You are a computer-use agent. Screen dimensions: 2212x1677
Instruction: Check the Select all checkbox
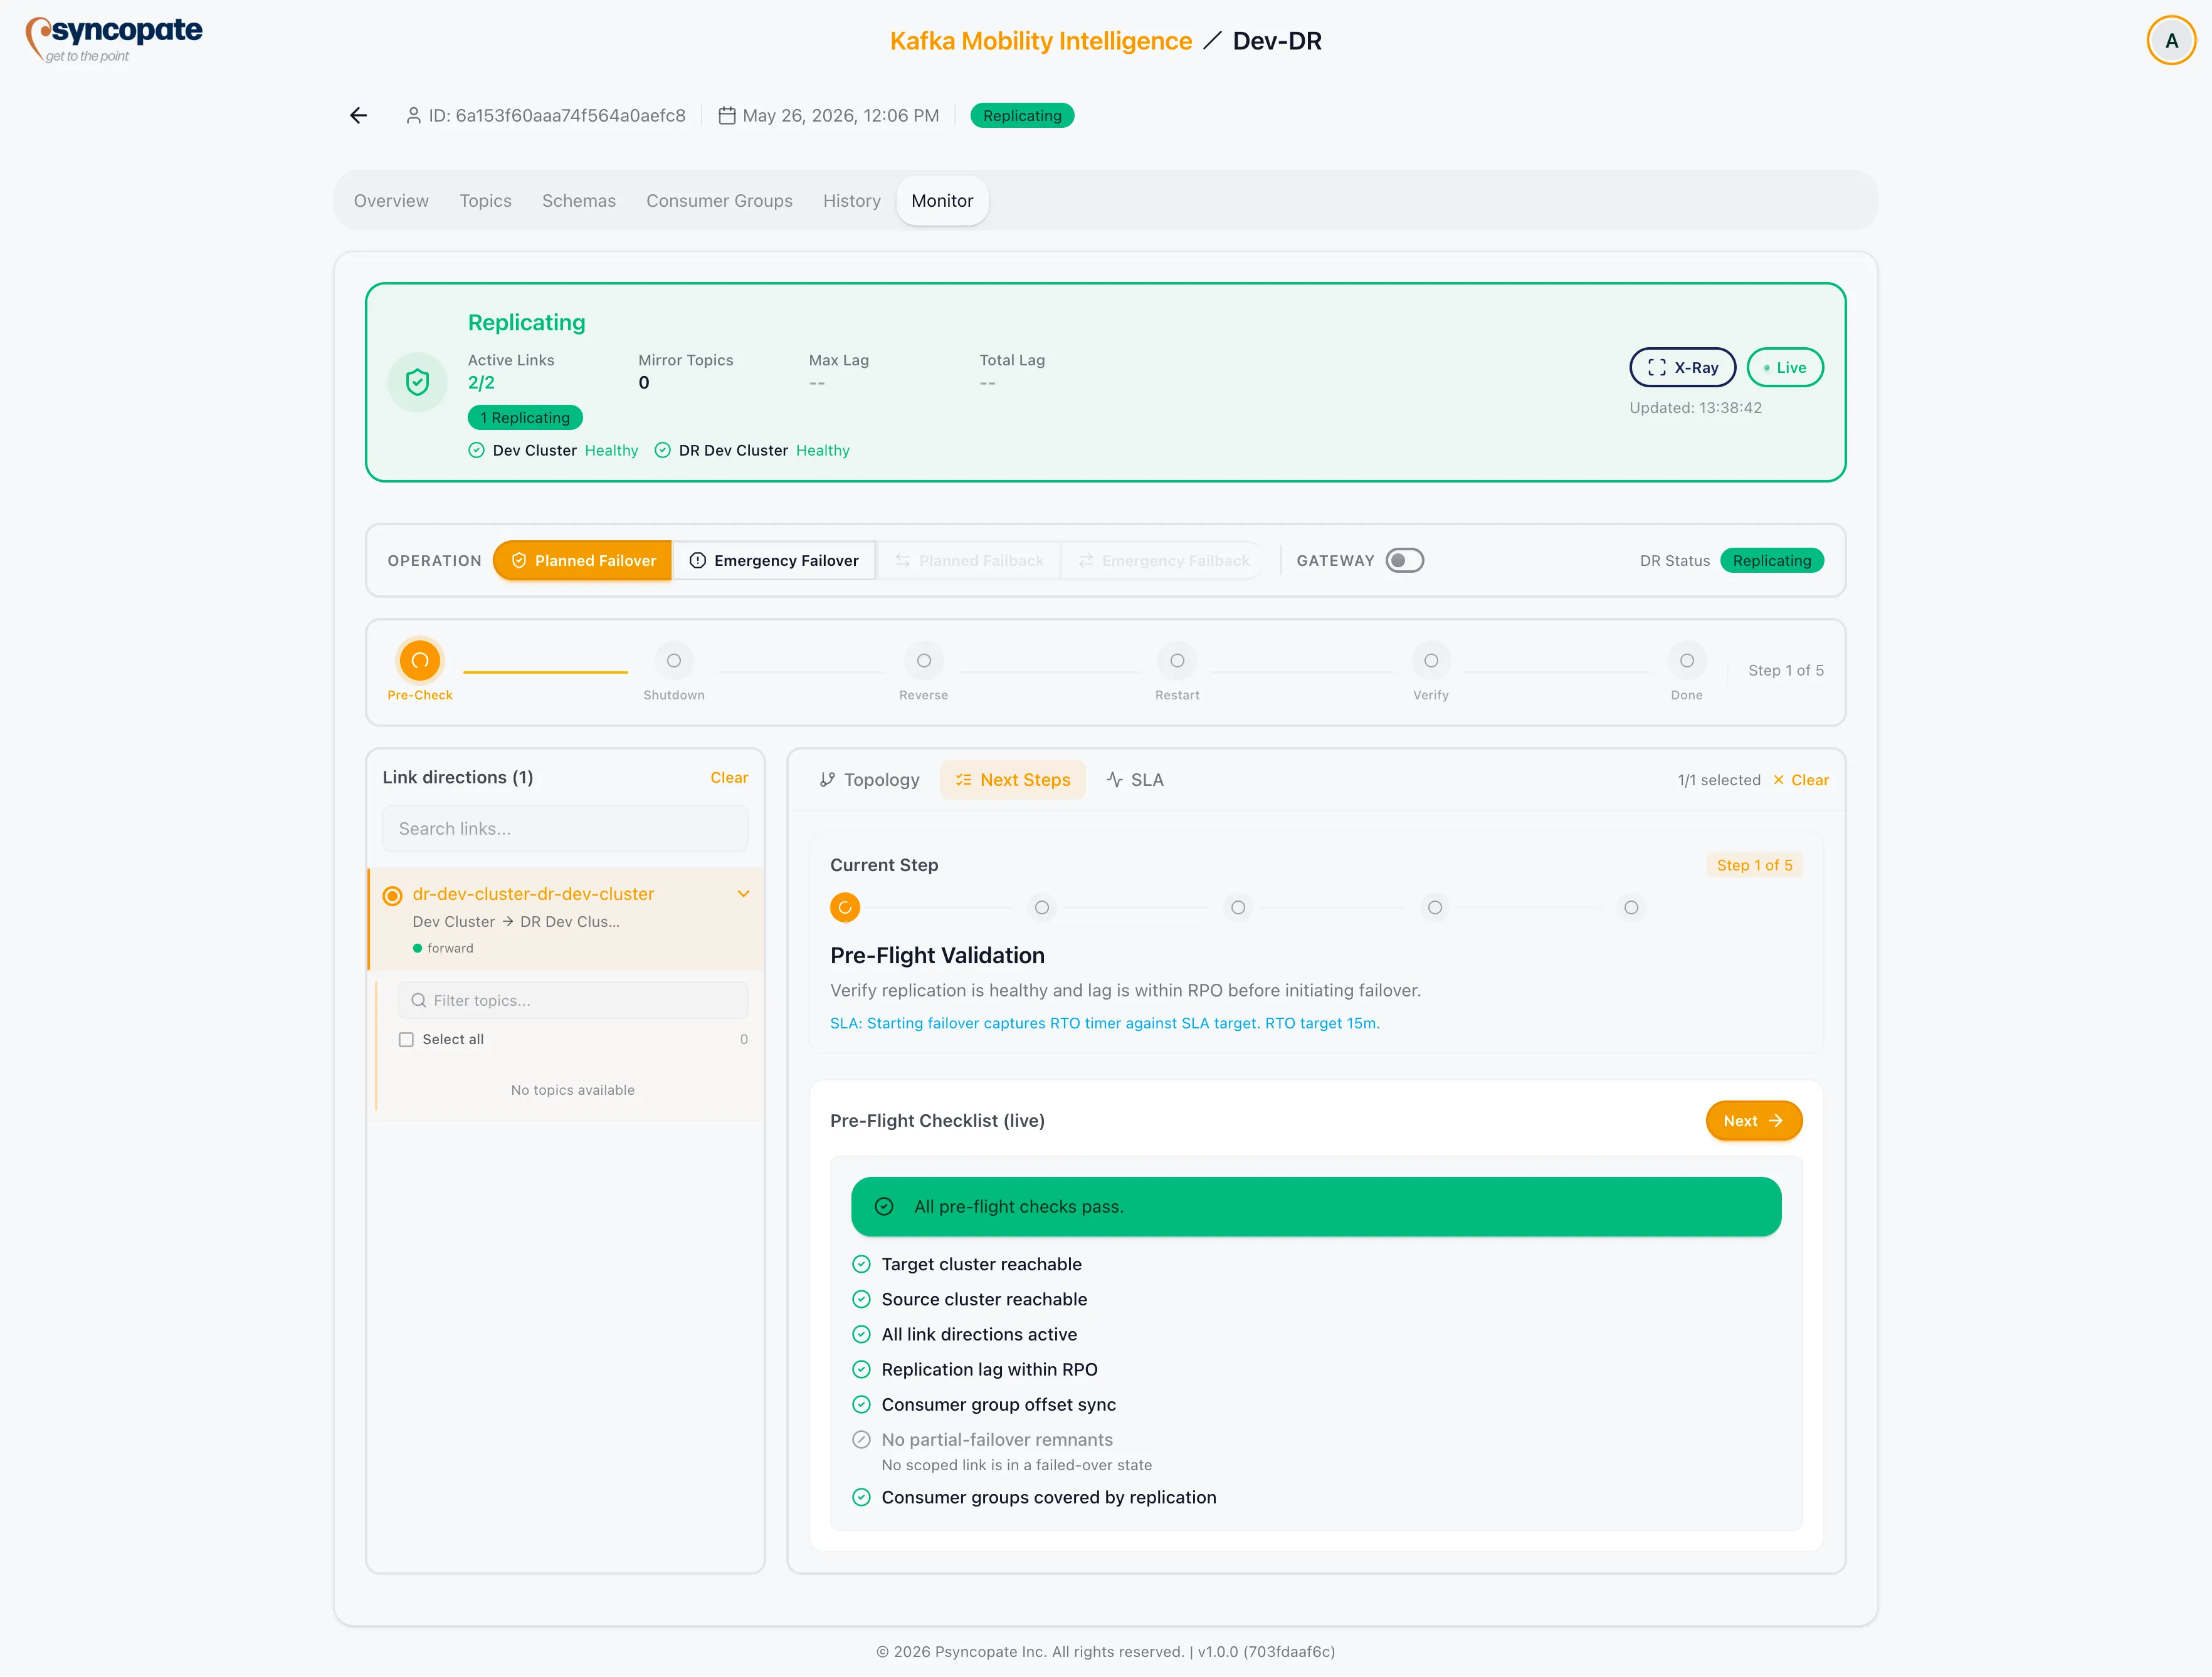pyautogui.click(x=406, y=1040)
